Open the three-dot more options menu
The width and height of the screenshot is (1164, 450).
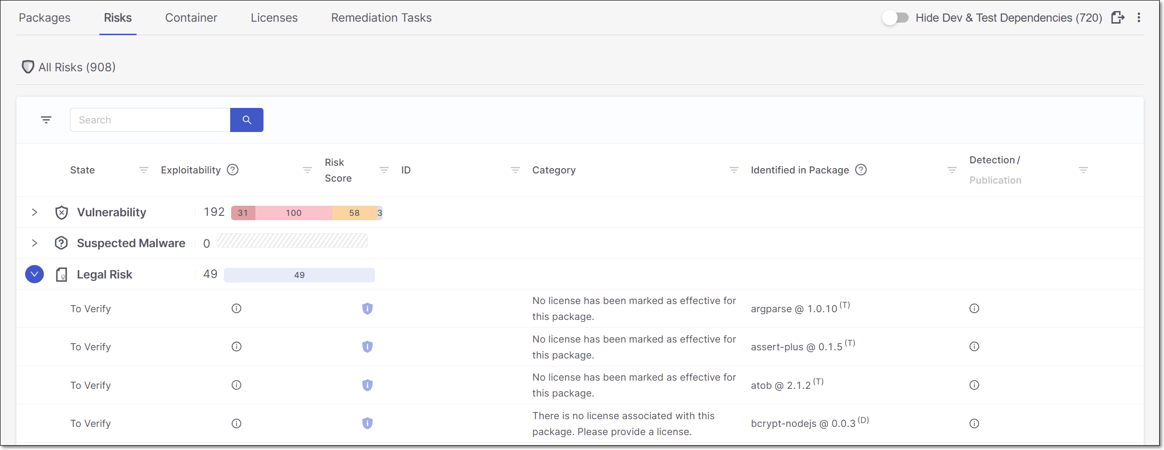click(x=1139, y=18)
